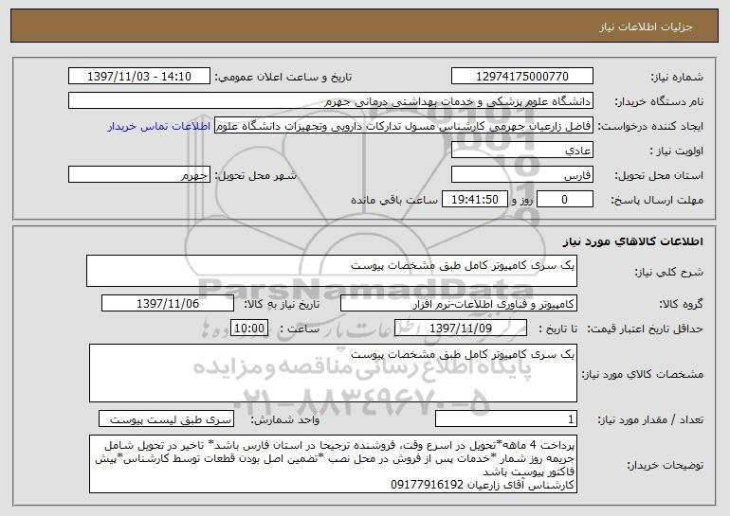Select the product group field کامپیوتر و فناوری اطلاعات
730x516 pixels.
click(x=459, y=304)
